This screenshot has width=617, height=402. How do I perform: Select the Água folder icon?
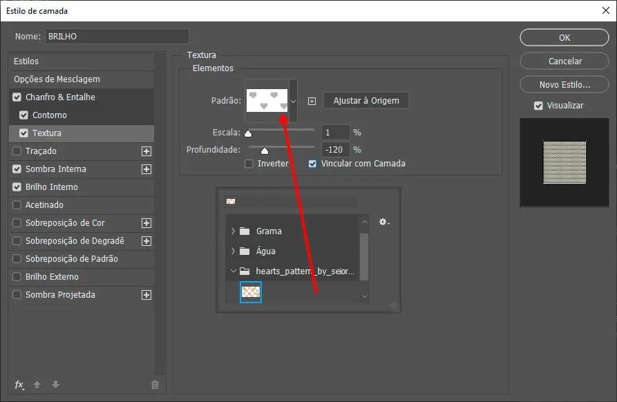click(x=245, y=251)
